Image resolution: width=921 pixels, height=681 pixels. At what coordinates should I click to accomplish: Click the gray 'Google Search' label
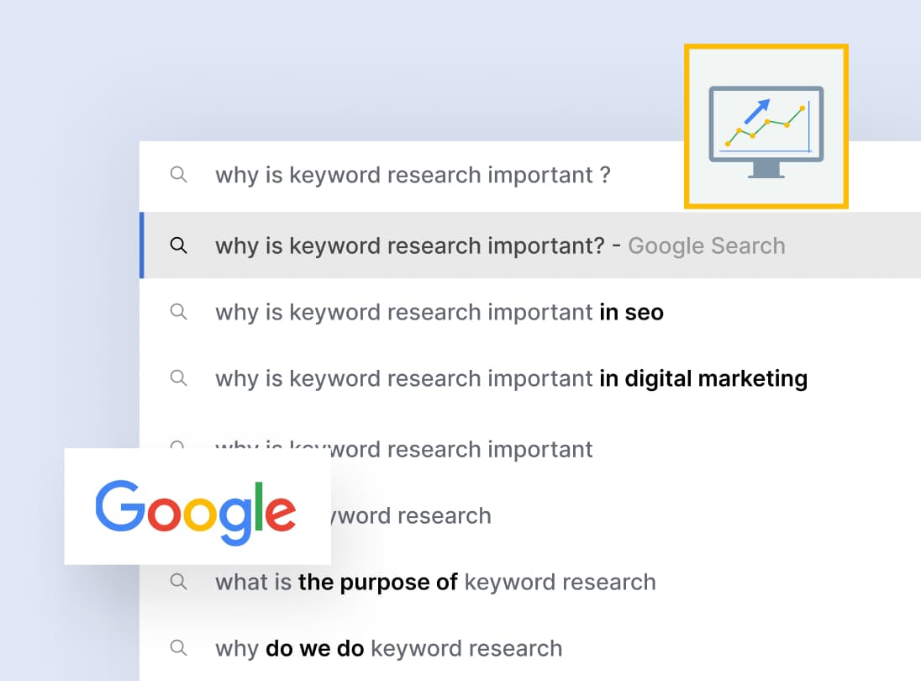coord(706,246)
